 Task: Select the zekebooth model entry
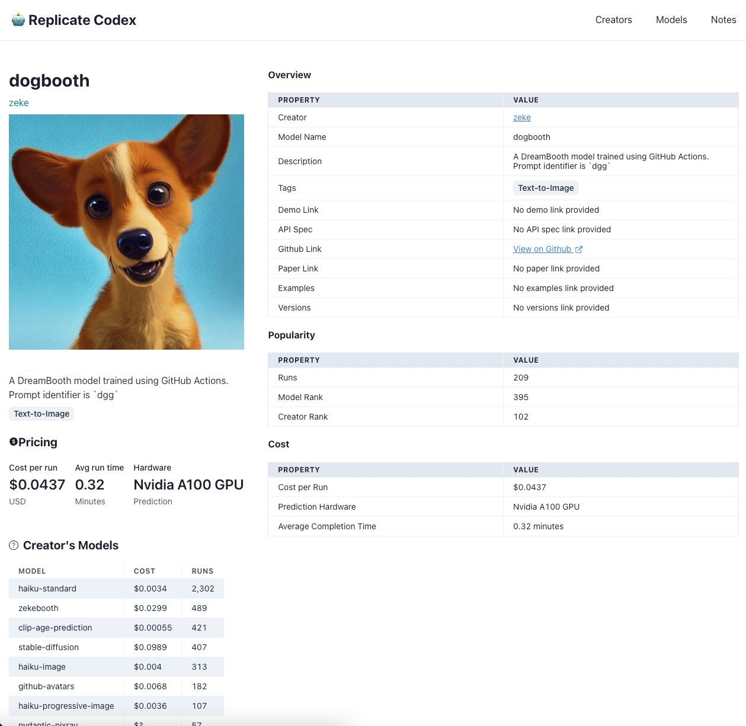pos(38,608)
